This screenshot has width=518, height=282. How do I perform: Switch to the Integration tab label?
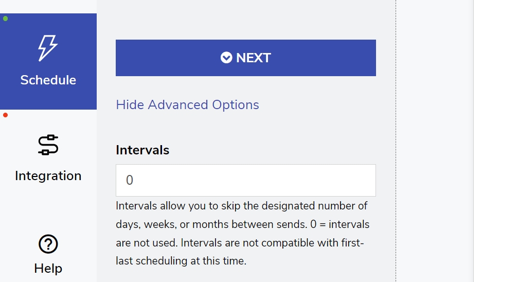tap(48, 176)
